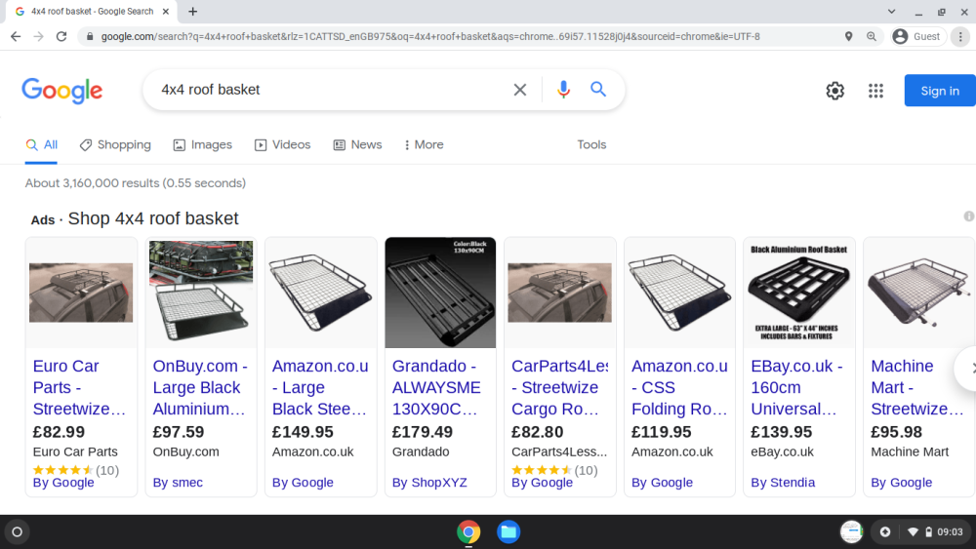This screenshot has width=976, height=549.
Task: Reload the current page
Action: (61, 37)
